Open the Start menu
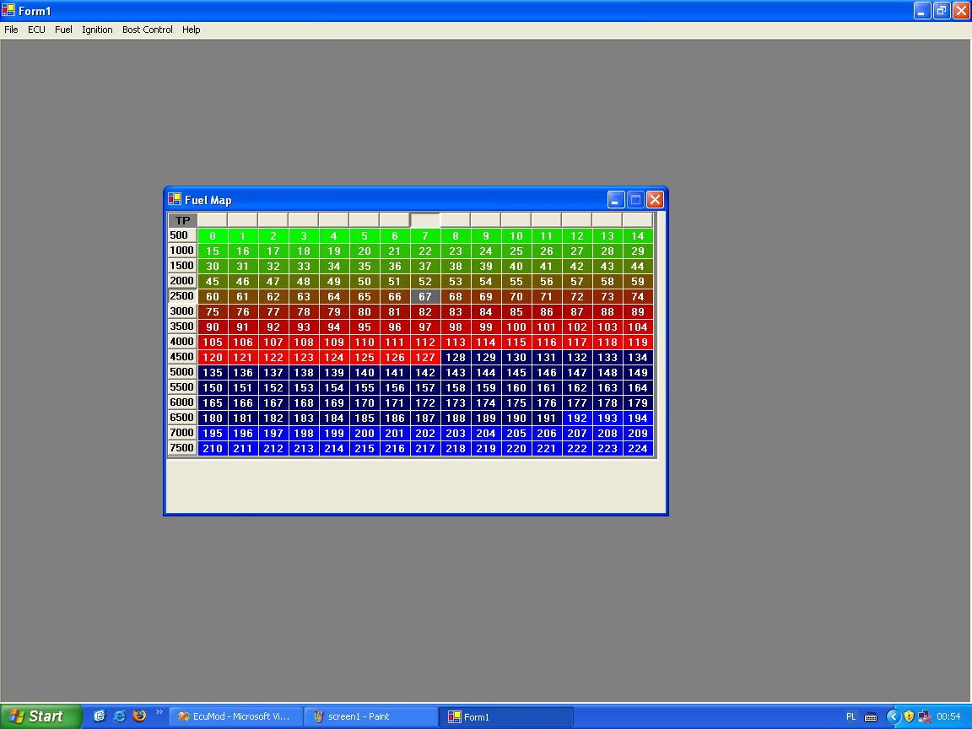The width and height of the screenshot is (972, 729). 40,716
